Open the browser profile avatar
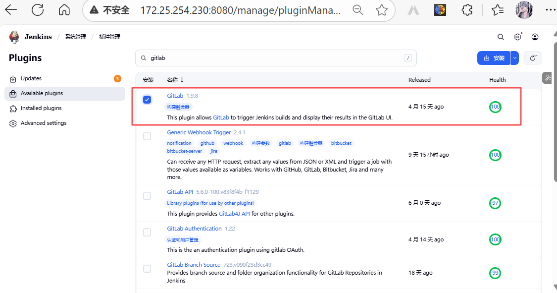The image size is (557, 293). [x=524, y=10]
